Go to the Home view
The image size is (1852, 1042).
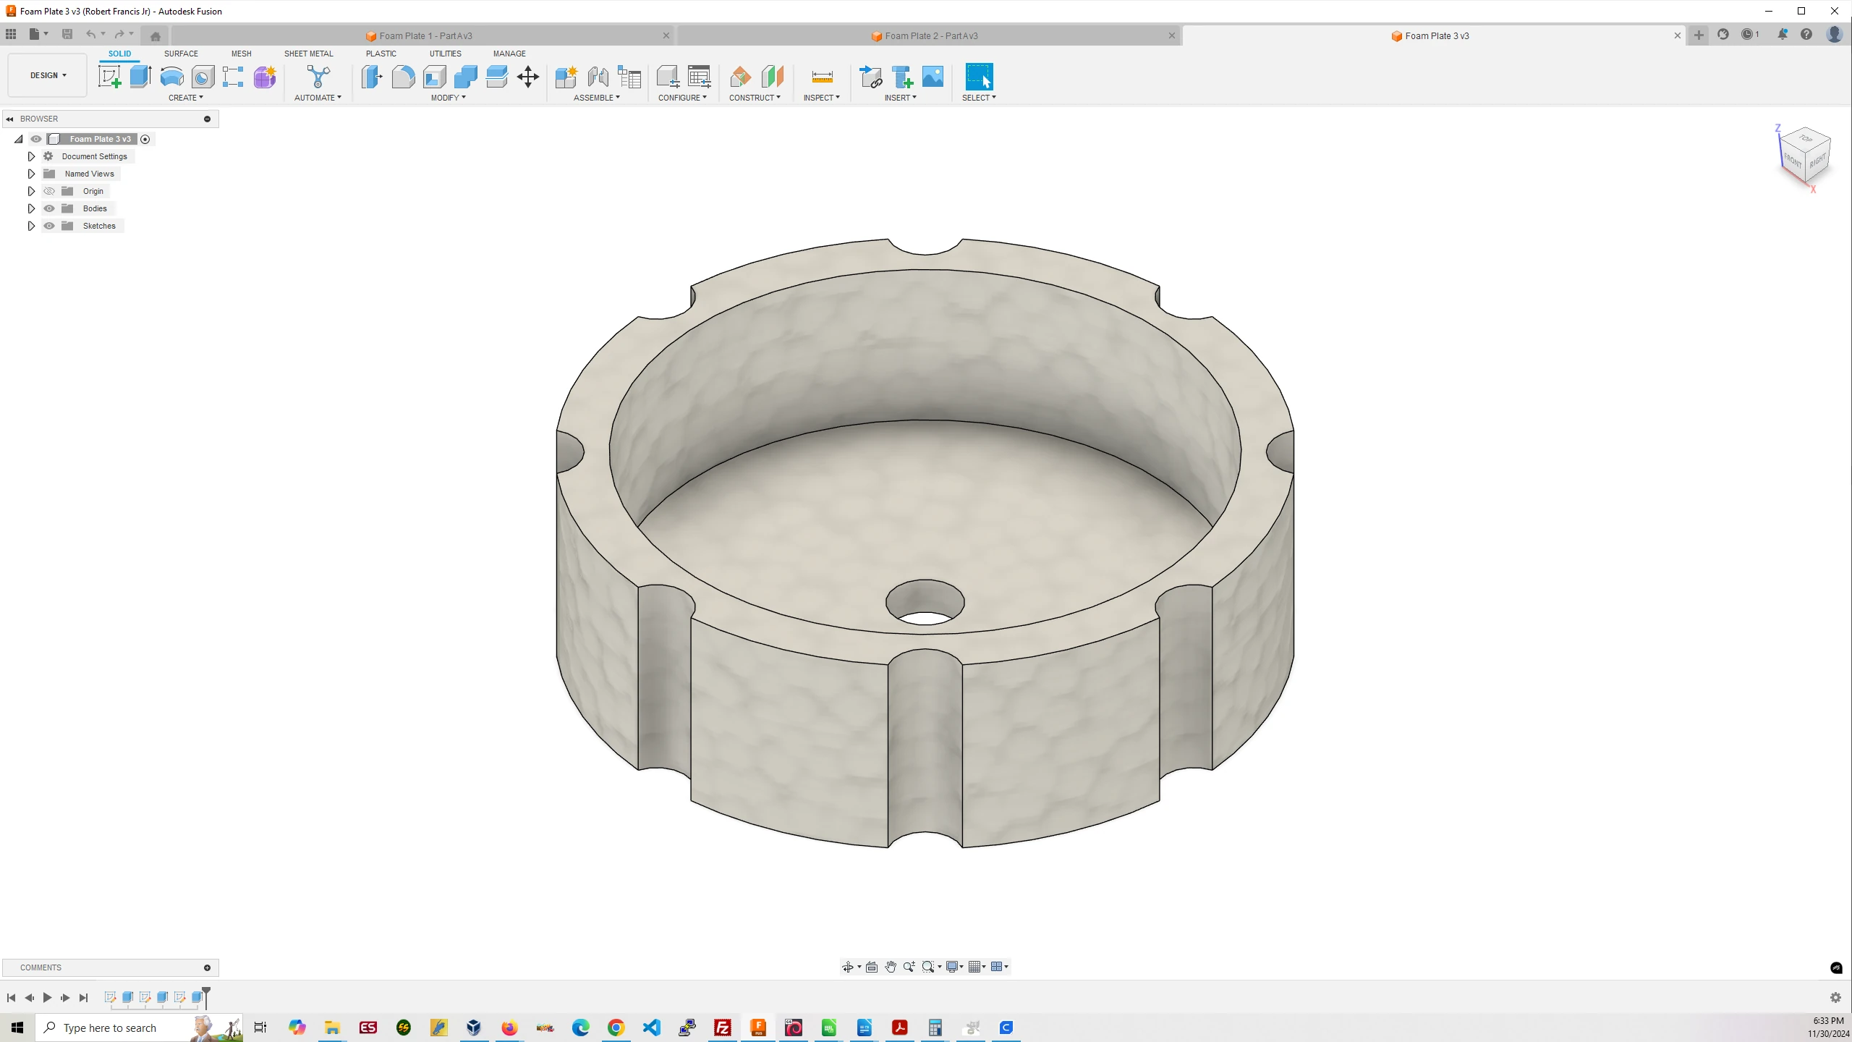click(x=155, y=35)
